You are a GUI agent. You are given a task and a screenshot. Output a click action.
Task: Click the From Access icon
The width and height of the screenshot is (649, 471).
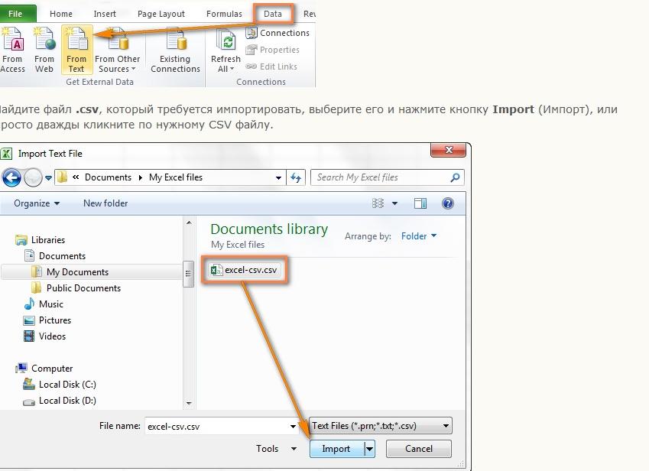[12, 50]
